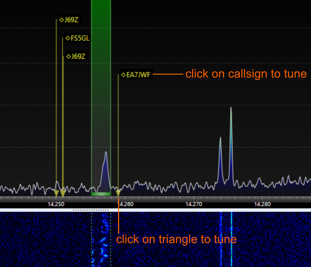Viewport: 311px width, 267px height.
Task: Click the diamond icon next to topmost J69Z
Action: click(x=61, y=20)
